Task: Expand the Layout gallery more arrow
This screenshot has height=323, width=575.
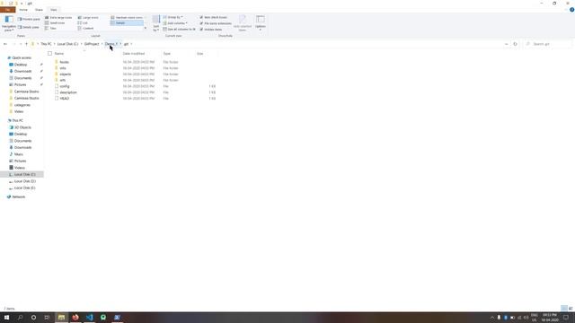Action: pos(146,28)
